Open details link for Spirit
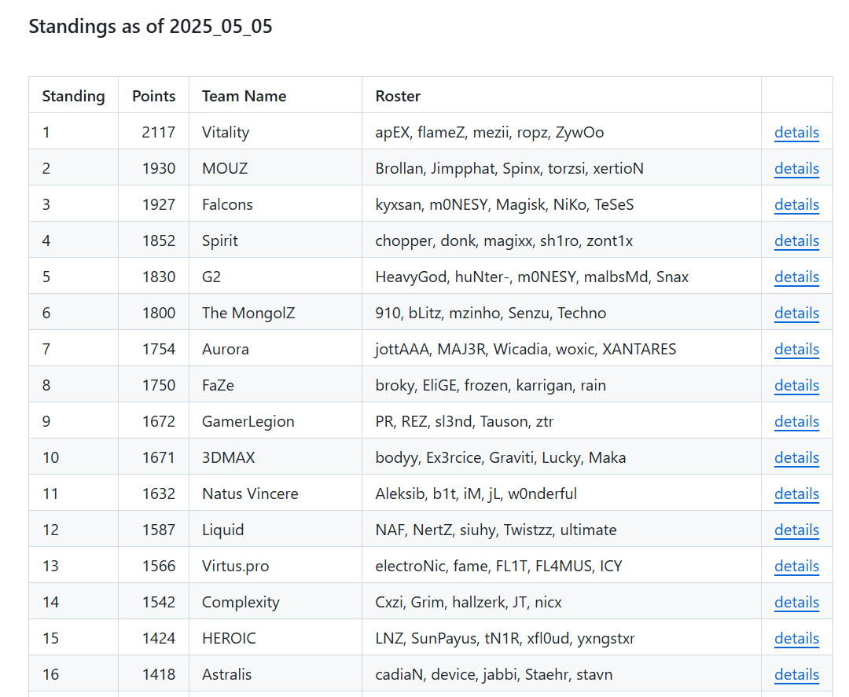 tap(796, 240)
